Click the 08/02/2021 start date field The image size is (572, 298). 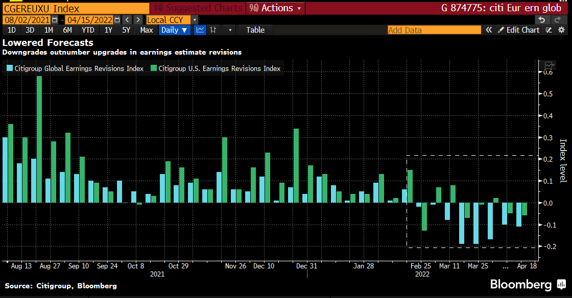28,20
